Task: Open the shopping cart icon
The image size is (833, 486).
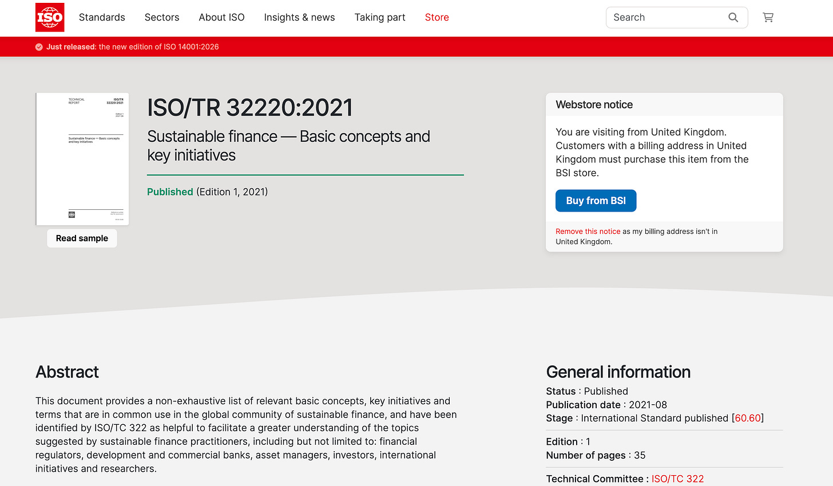Action: click(x=768, y=18)
